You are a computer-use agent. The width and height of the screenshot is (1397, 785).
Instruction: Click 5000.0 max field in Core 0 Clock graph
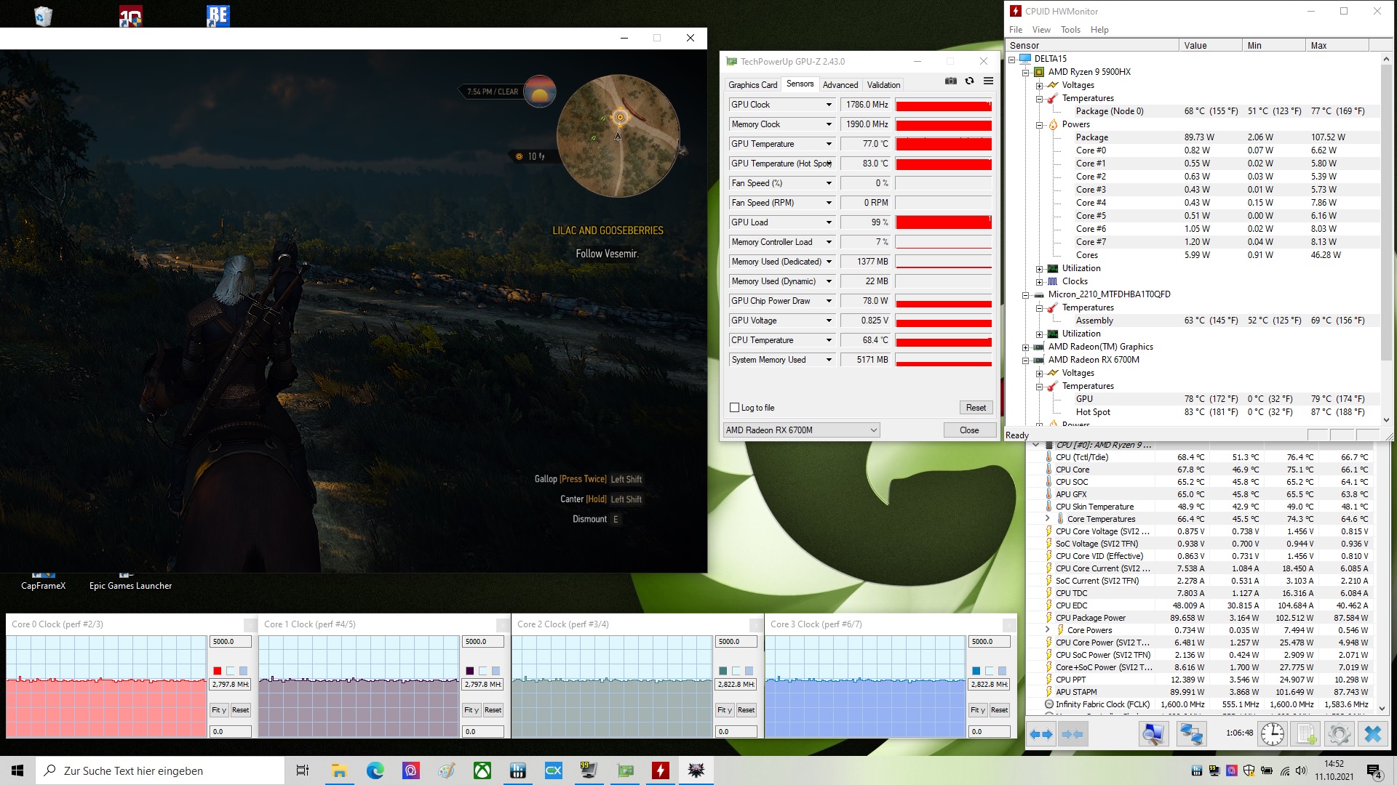point(231,642)
